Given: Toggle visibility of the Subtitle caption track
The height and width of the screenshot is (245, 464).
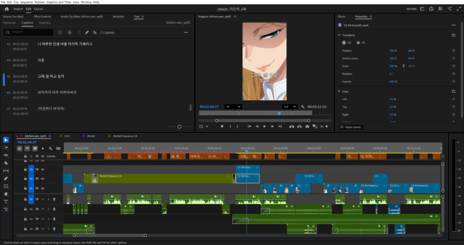Looking at the screenshot, I should (x=42, y=156).
